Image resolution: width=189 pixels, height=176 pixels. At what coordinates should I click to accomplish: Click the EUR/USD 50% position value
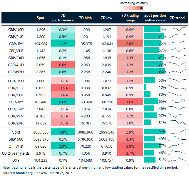coord(162,81)
